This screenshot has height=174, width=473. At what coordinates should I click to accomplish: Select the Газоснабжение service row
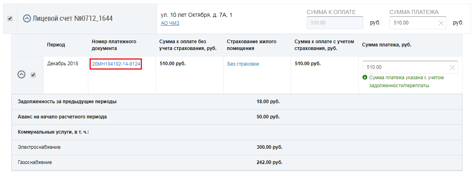point(35,163)
